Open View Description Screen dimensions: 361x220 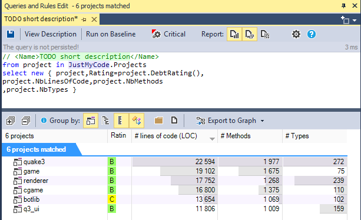coord(51,34)
